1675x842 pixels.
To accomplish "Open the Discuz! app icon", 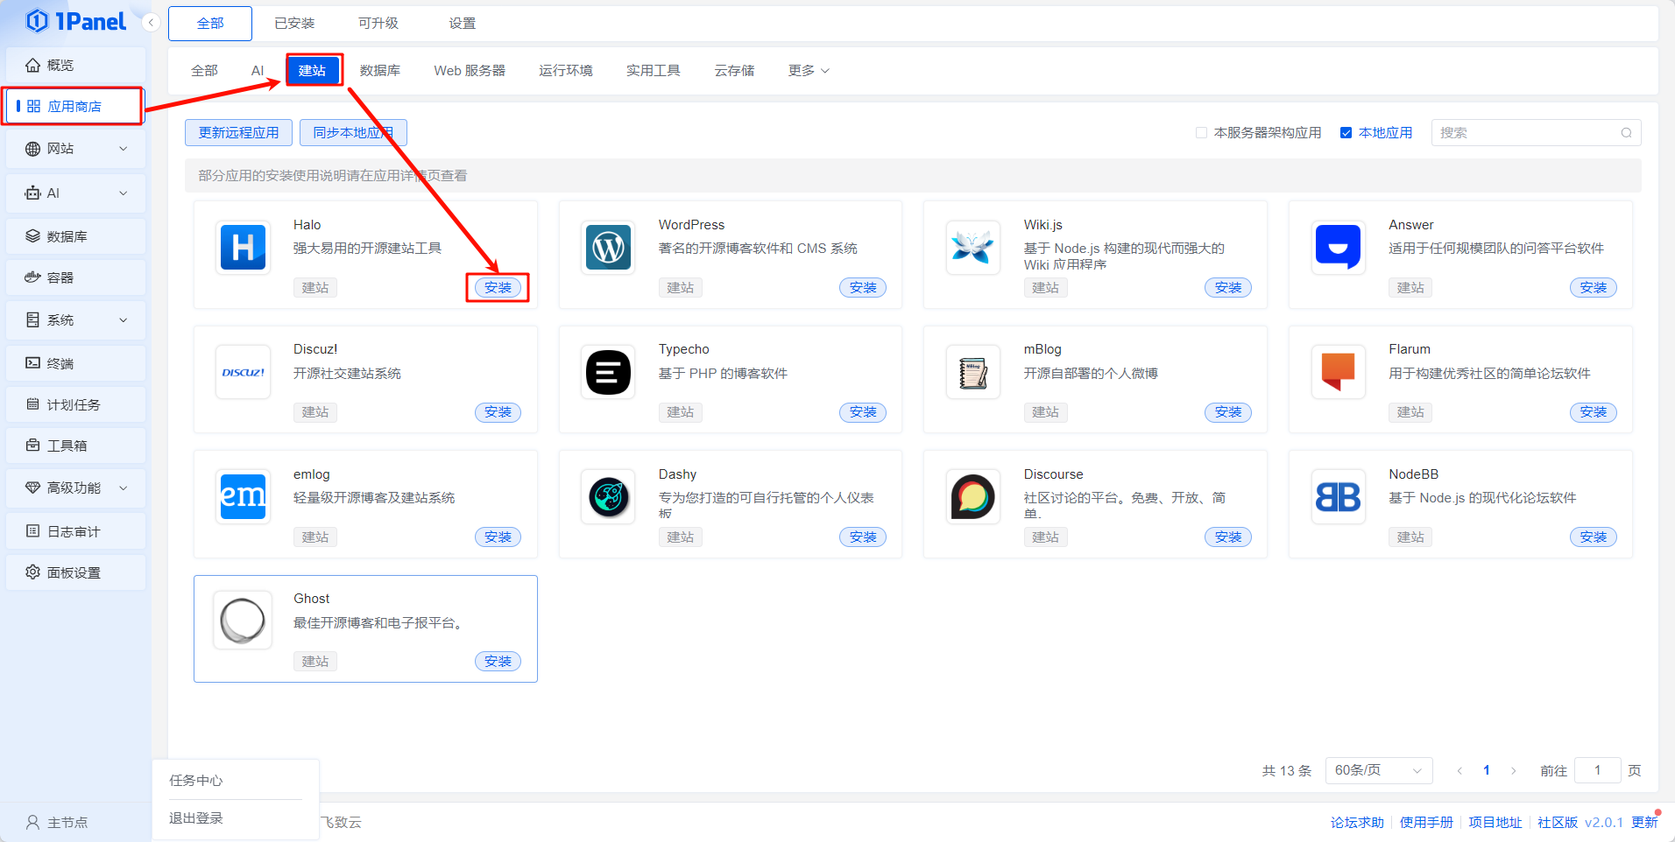I will (243, 372).
